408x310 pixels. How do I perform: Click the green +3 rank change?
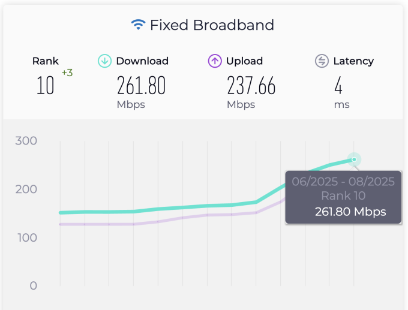(67, 73)
